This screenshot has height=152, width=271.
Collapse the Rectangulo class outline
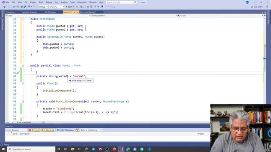[23, 19]
